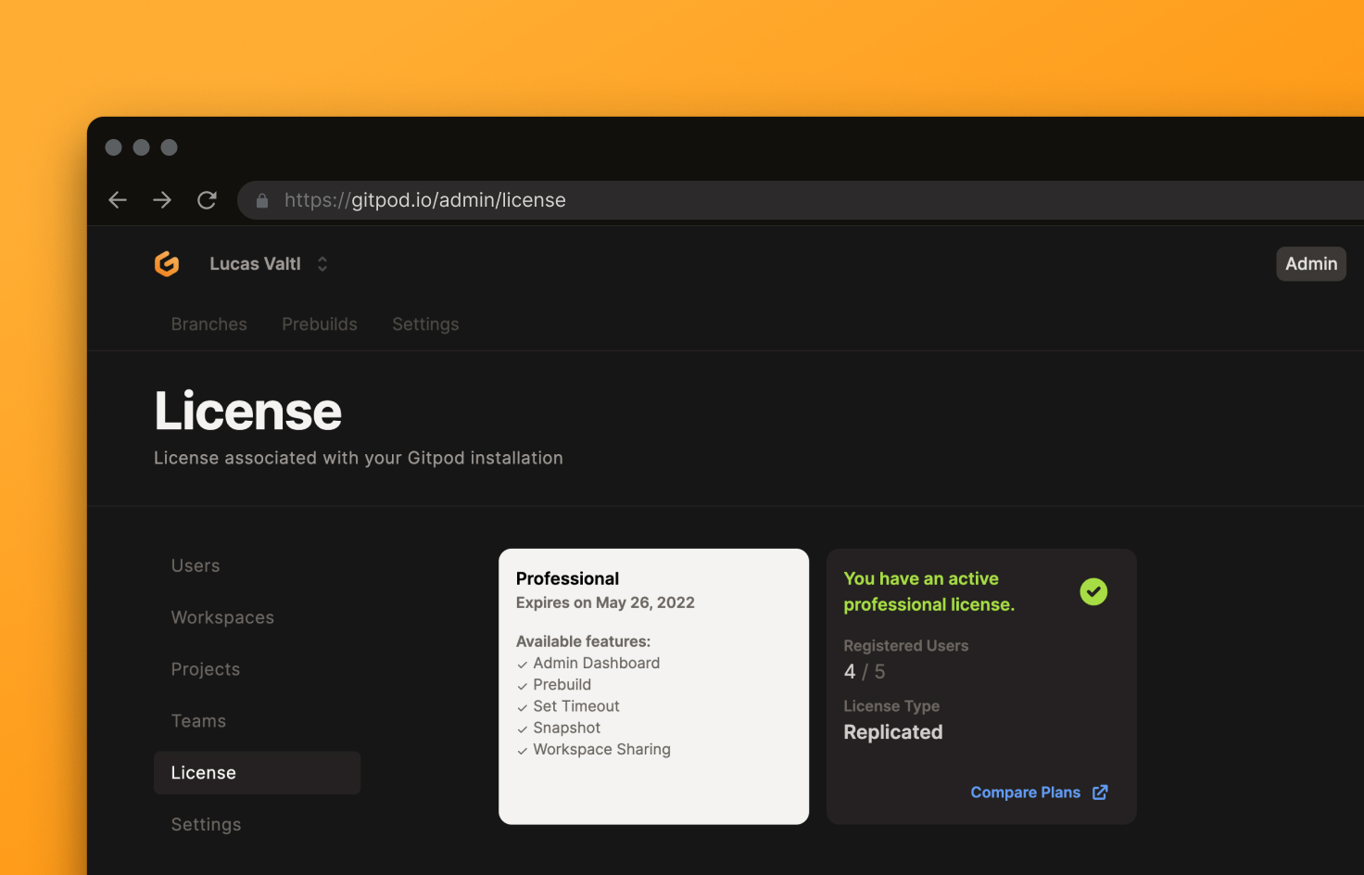Reload the page with the refresh icon
The image size is (1364, 875).
click(207, 200)
